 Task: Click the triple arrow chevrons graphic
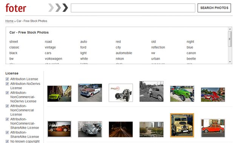pyautogui.click(x=58, y=8)
